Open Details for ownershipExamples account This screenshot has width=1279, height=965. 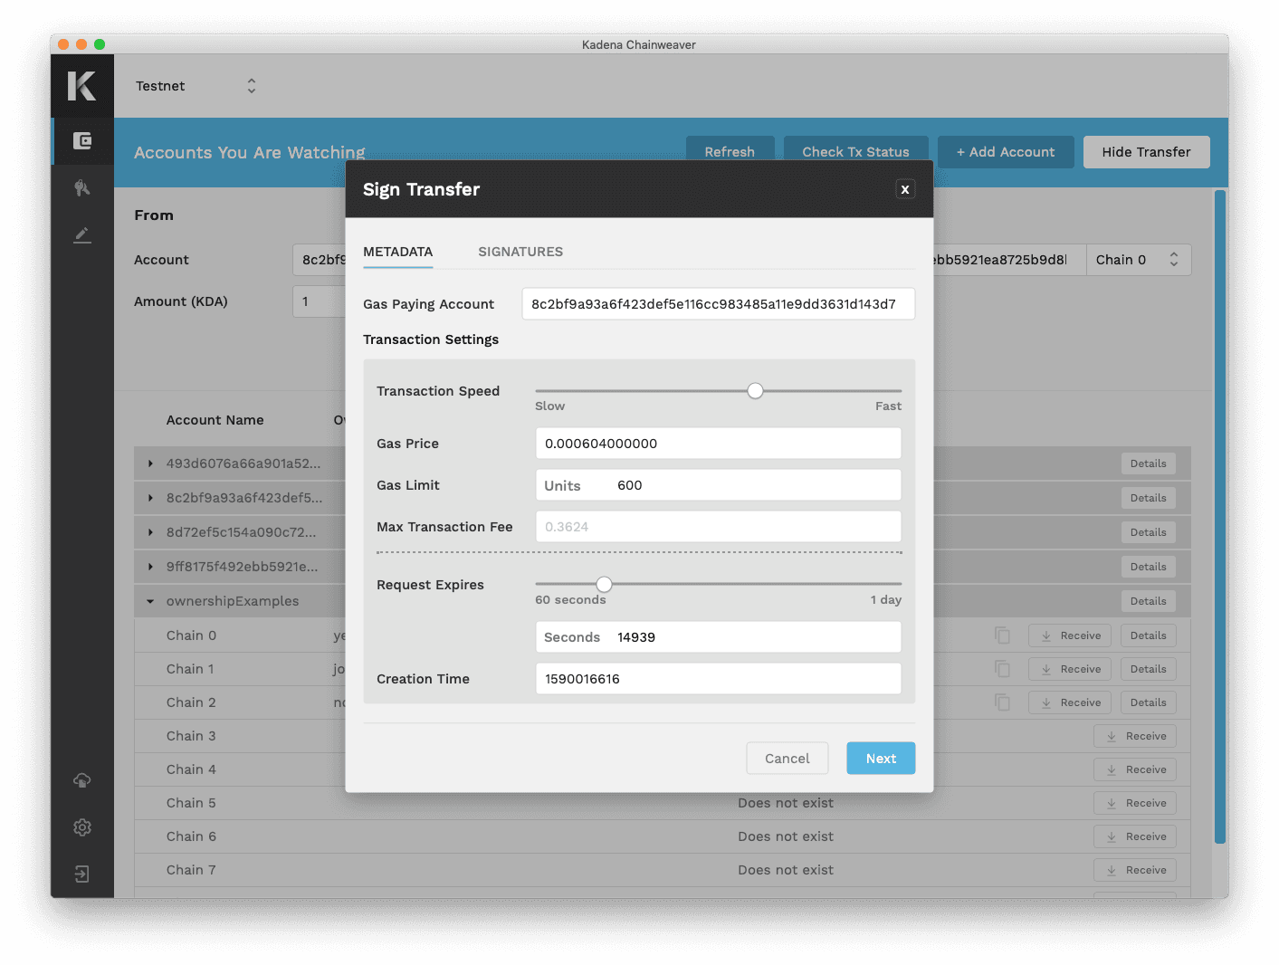[1148, 601]
